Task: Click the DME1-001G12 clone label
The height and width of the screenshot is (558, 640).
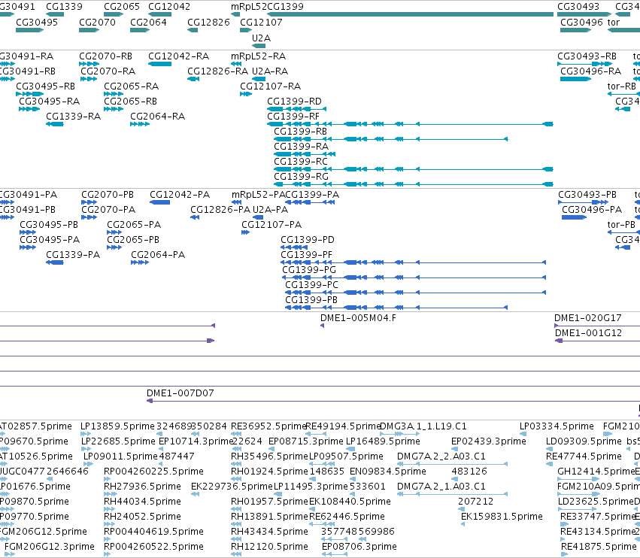Action: (x=589, y=333)
